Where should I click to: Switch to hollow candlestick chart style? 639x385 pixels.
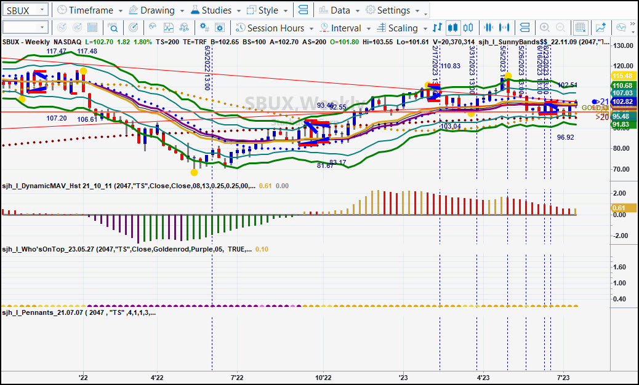pos(468,28)
